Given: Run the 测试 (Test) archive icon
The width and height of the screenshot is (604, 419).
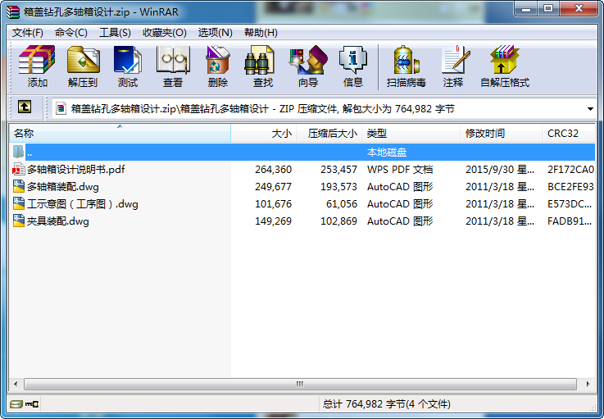Looking at the screenshot, I should (128, 60).
